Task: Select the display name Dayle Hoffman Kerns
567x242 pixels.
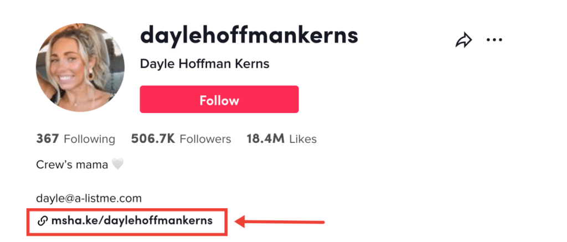Action: pyautogui.click(x=204, y=64)
